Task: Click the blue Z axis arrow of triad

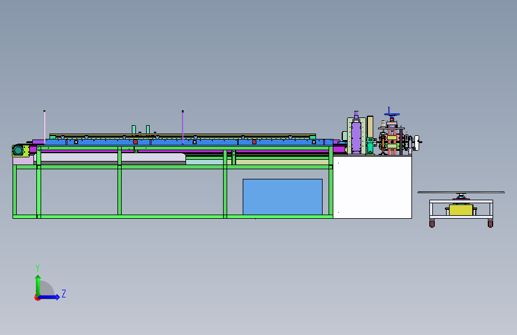Action: point(49,297)
